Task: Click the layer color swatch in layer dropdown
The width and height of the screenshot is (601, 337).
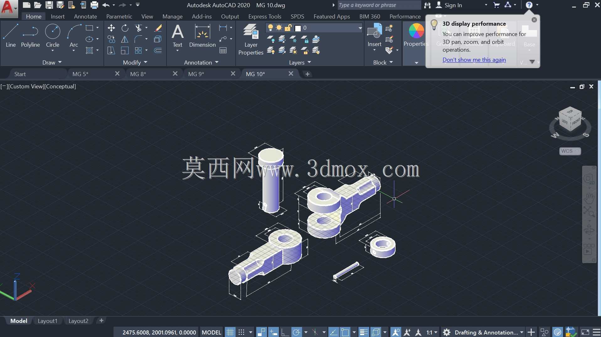Action: pyautogui.click(x=298, y=28)
